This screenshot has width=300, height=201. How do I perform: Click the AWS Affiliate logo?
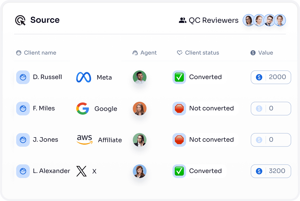tap(85, 140)
